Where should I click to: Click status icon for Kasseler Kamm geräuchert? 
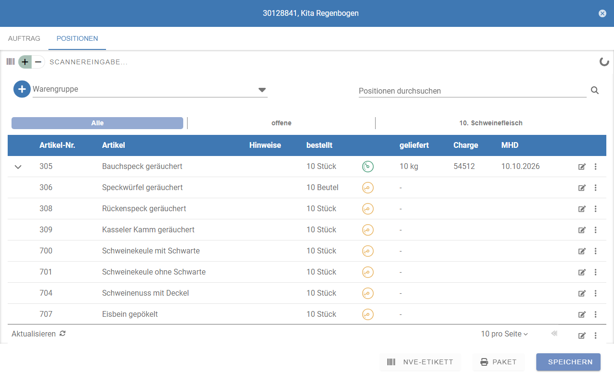point(368,230)
